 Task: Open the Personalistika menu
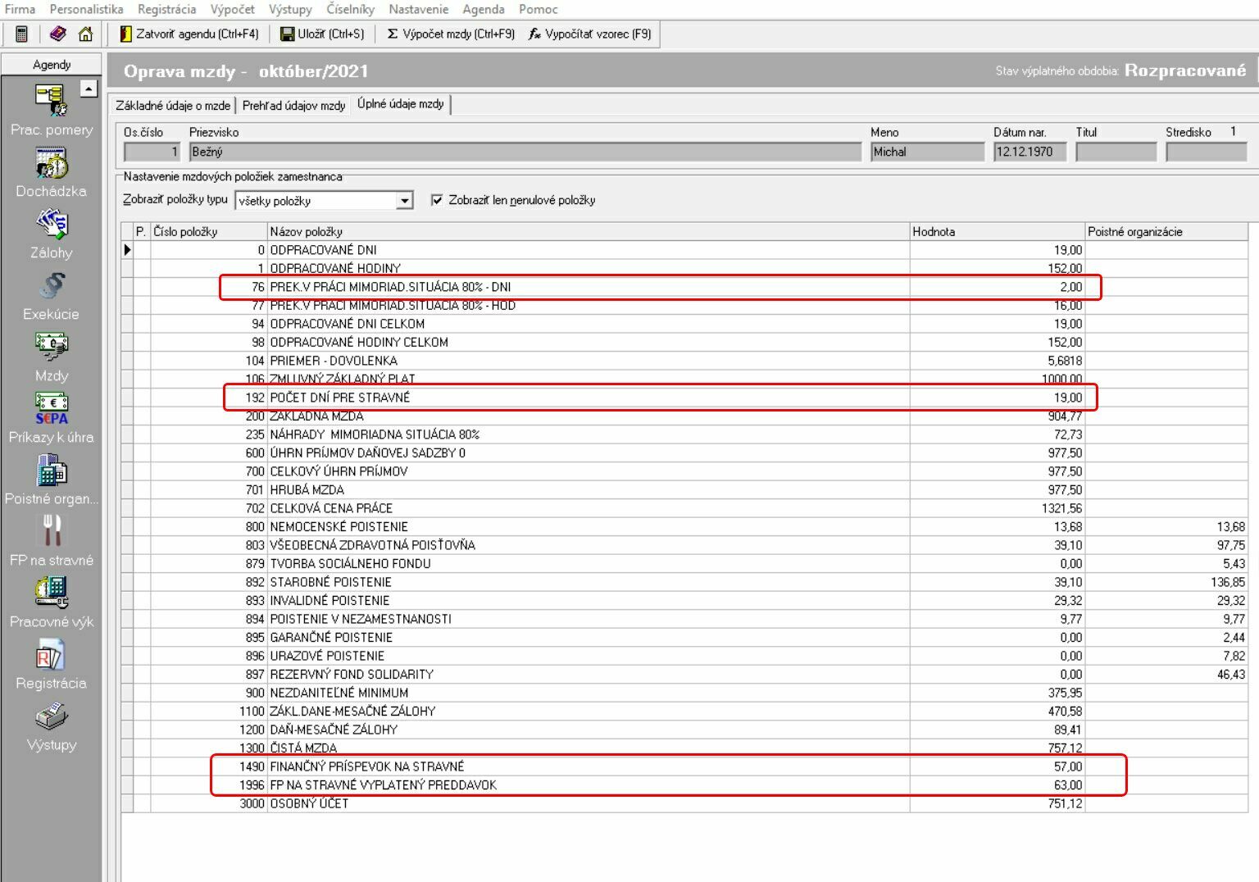coord(86,9)
